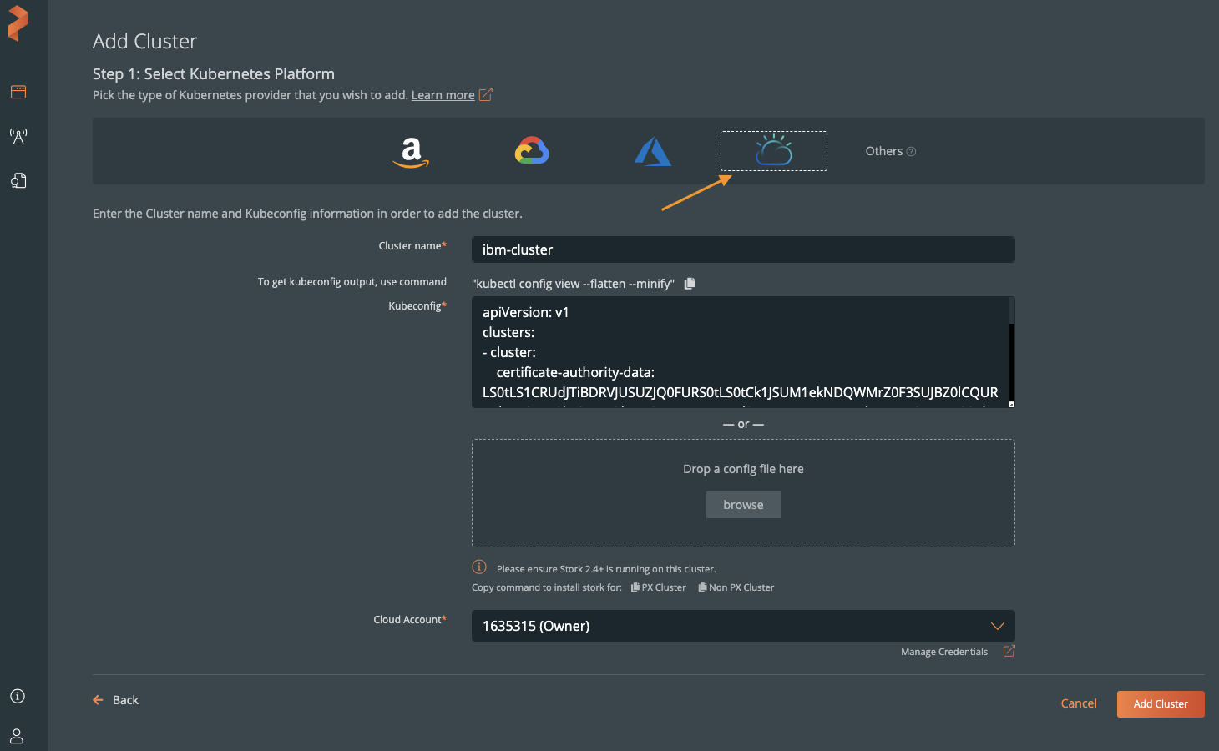This screenshot has width=1219, height=751.
Task: Copy stork install command for PX Cluster
Action: [659, 587]
